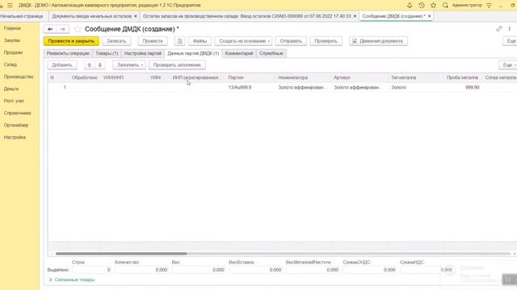Open Закупки section
Screen dimensions: 517x290
(12, 40)
